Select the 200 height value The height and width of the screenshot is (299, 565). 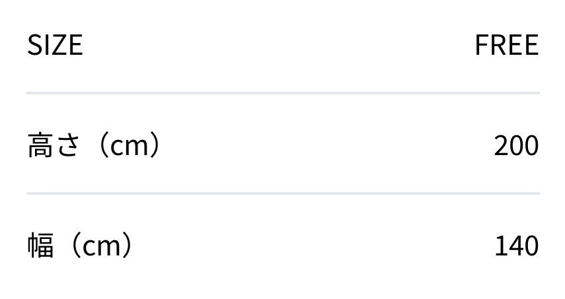tap(516, 145)
